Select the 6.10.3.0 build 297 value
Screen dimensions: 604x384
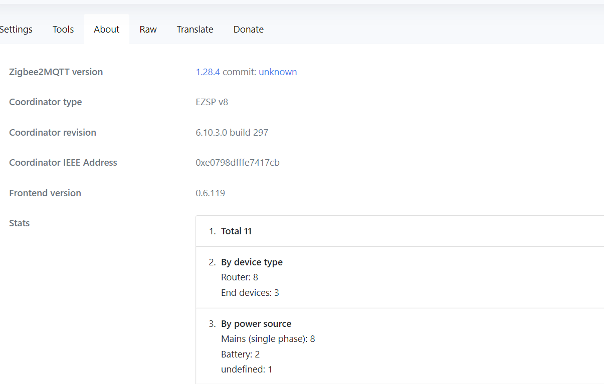pos(232,132)
